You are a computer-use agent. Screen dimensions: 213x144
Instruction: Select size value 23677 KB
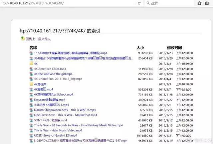tap(146, 125)
